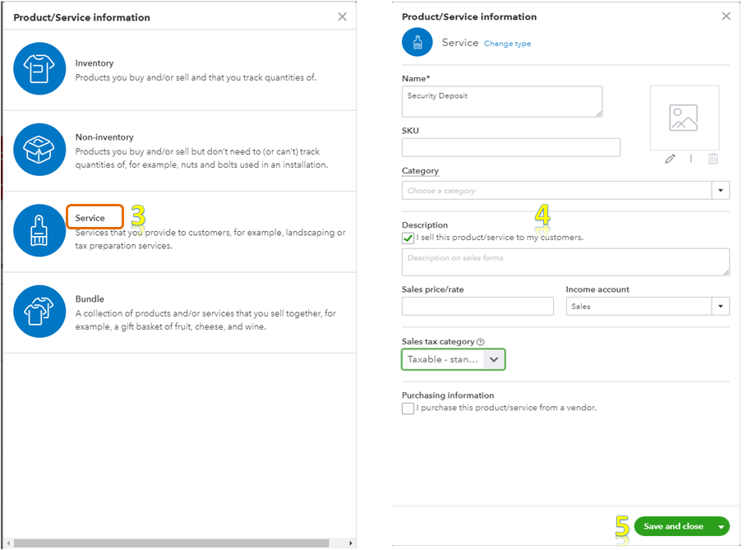Select the Service product type
Viewport: 747px width, 550px height.
(x=90, y=218)
